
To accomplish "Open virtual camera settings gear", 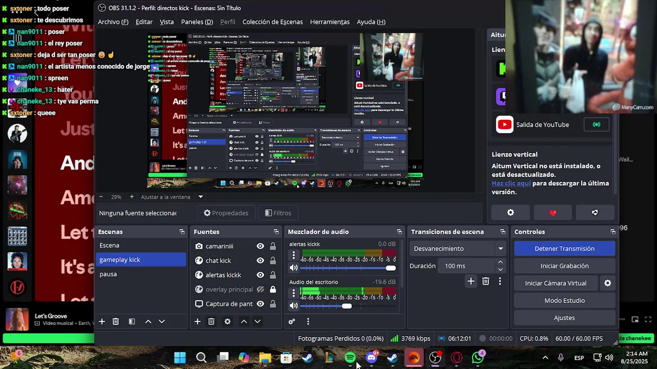I will (608, 283).
